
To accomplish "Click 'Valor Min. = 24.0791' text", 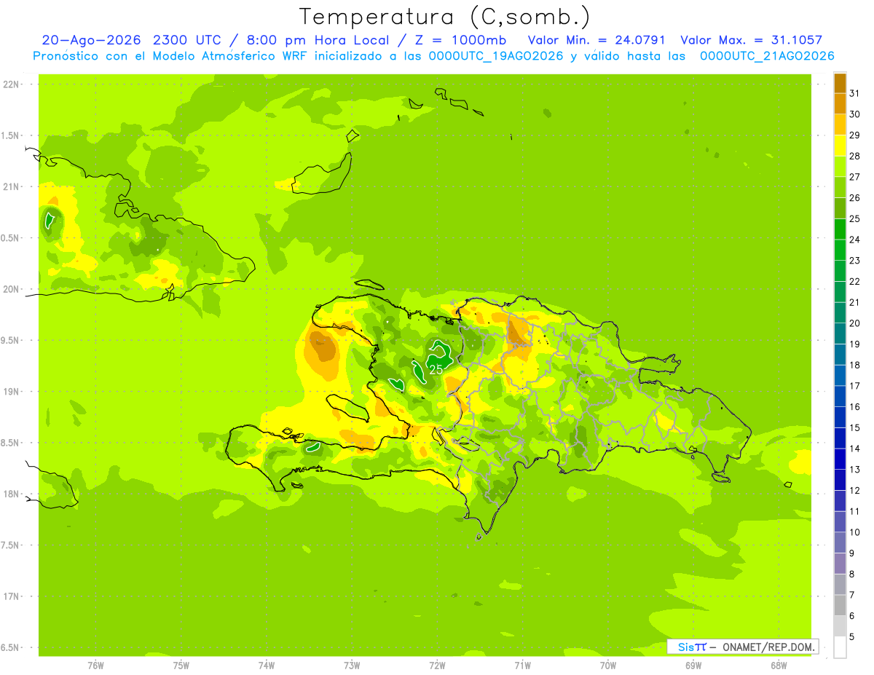I will [598, 40].
